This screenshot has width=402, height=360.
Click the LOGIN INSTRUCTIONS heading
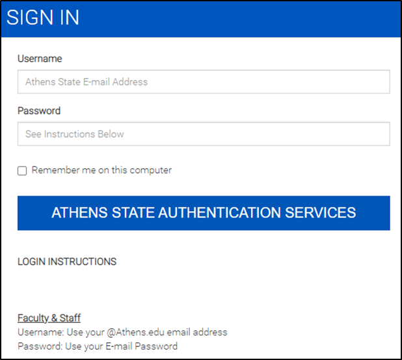pos(67,262)
